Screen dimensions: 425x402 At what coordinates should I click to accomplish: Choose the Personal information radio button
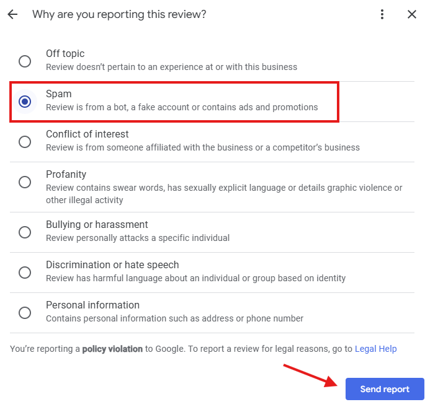(x=25, y=313)
